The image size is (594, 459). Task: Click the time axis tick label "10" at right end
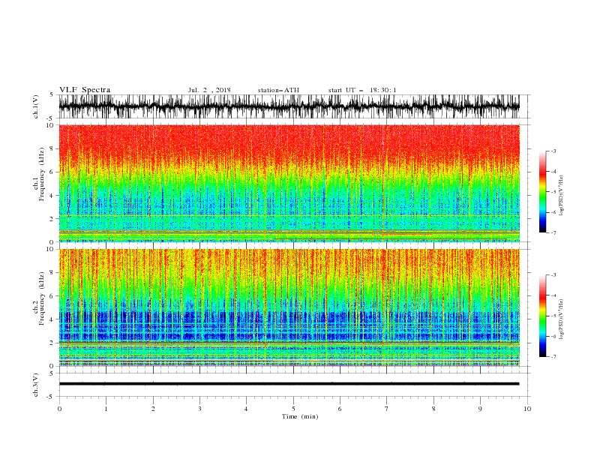527,409
